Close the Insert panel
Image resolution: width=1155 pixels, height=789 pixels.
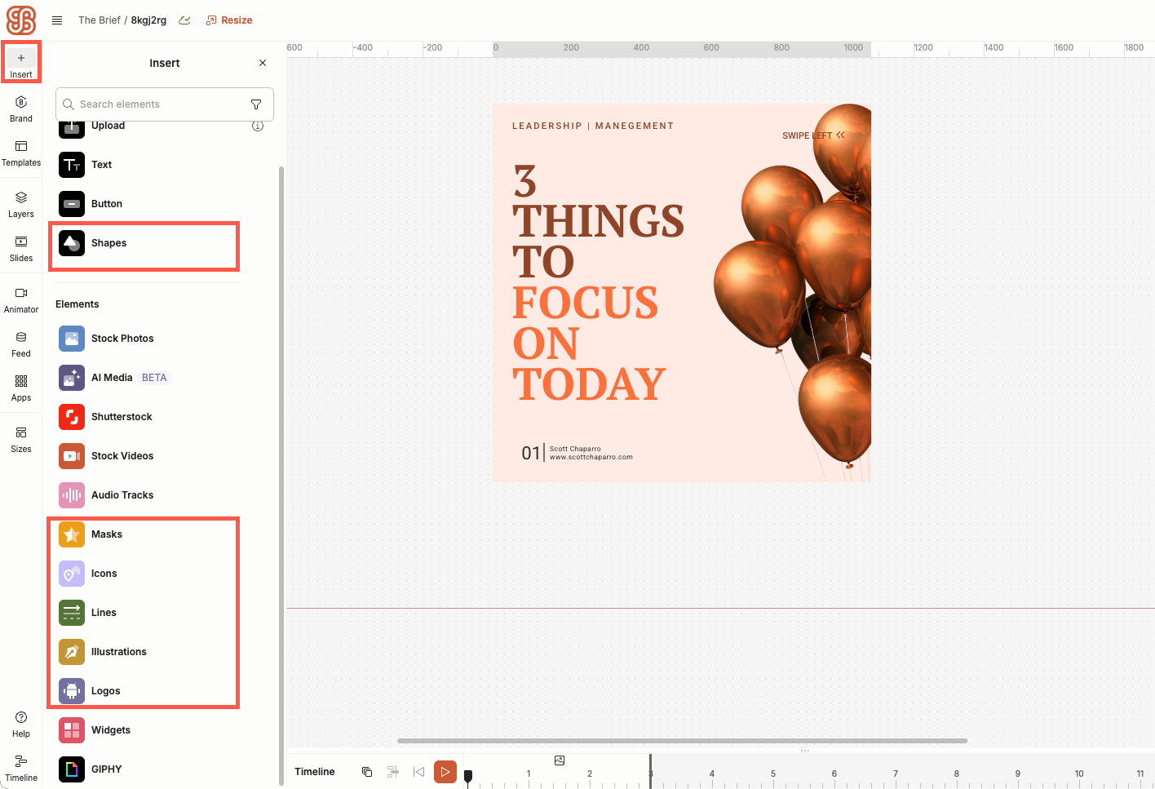tap(263, 63)
